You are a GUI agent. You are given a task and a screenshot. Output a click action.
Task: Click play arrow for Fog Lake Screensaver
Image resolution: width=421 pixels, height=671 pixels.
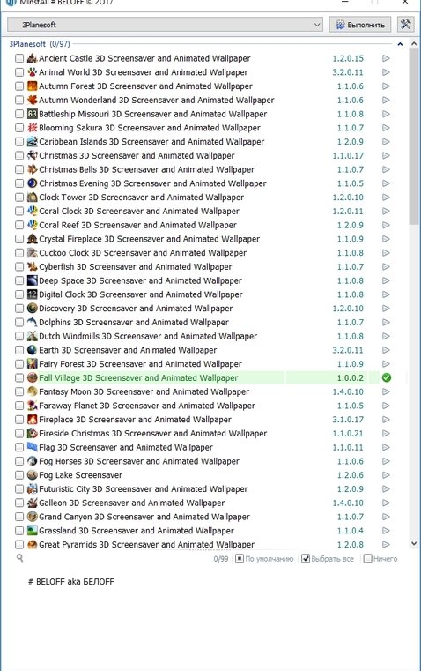pyautogui.click(x=386, y=475)
